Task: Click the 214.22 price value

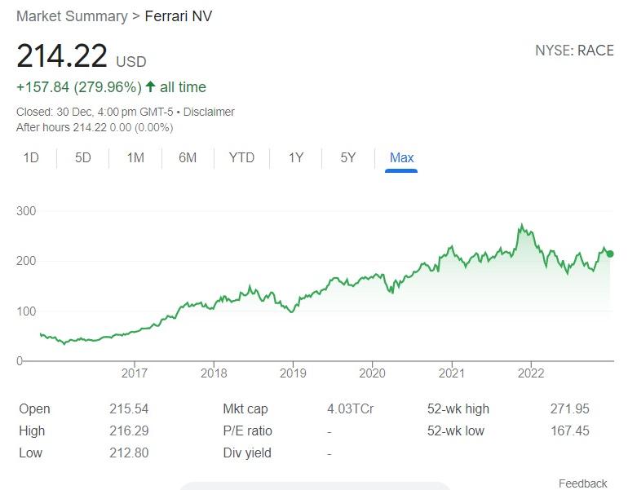Action: (x=62, y=55)
